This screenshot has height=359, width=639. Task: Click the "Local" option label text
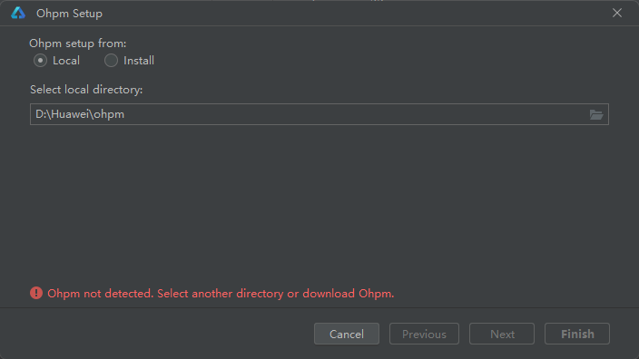pyautogui.click(x=66, y=61)
